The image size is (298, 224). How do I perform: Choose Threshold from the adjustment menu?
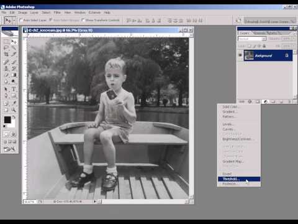[239, 179]
